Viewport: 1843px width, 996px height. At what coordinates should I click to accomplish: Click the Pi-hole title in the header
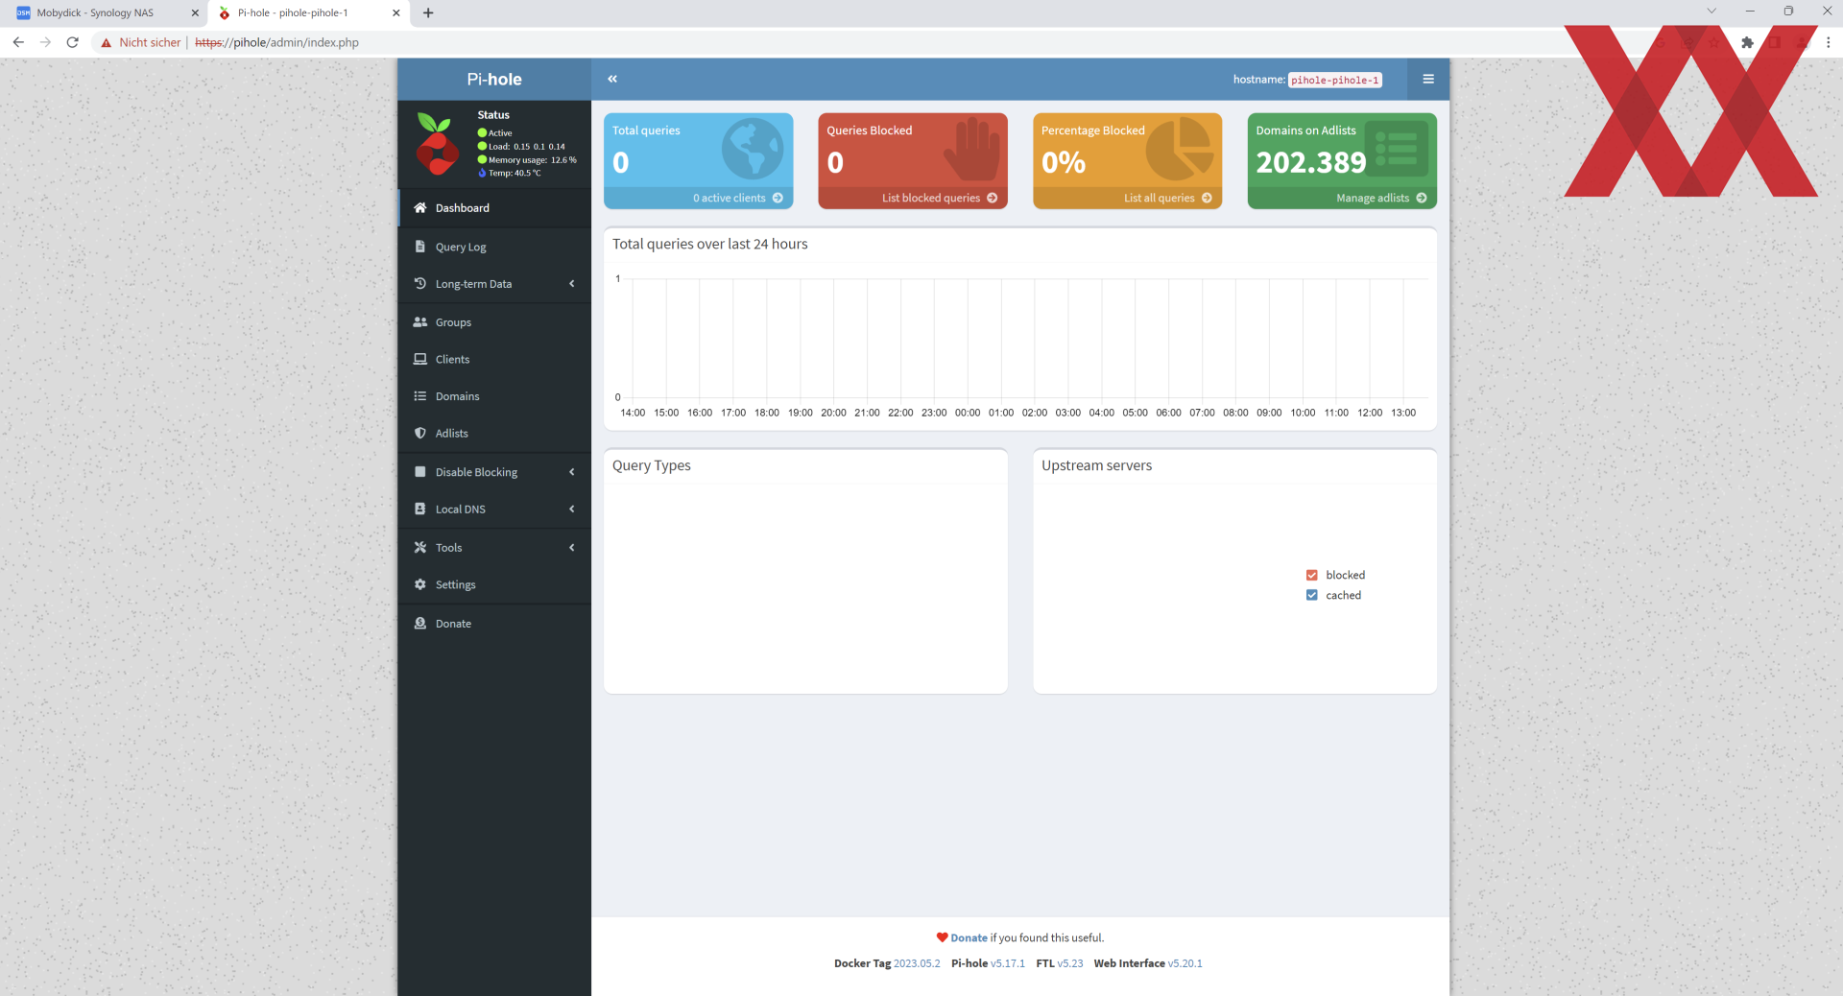point(494,79)
